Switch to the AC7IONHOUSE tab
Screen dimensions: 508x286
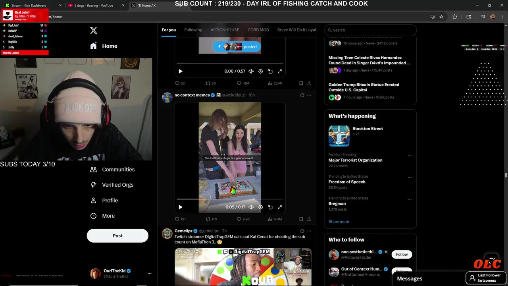pos(225,30)
